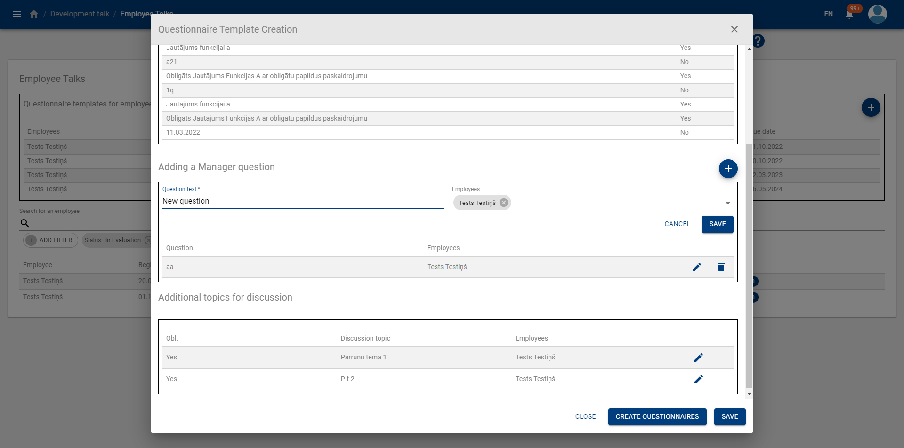This screenshot has width=904, height=448.
Task: Open the help question mark icon
Action: tap(759, 41)
